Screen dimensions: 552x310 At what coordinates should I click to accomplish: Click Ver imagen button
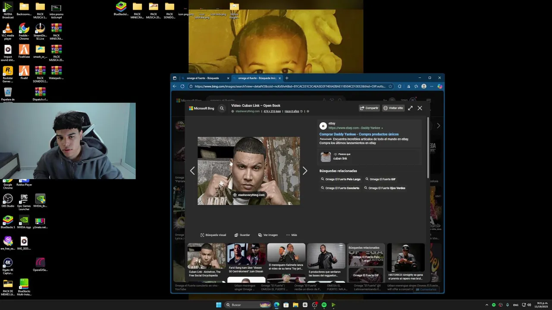click(x=268, y=235)
